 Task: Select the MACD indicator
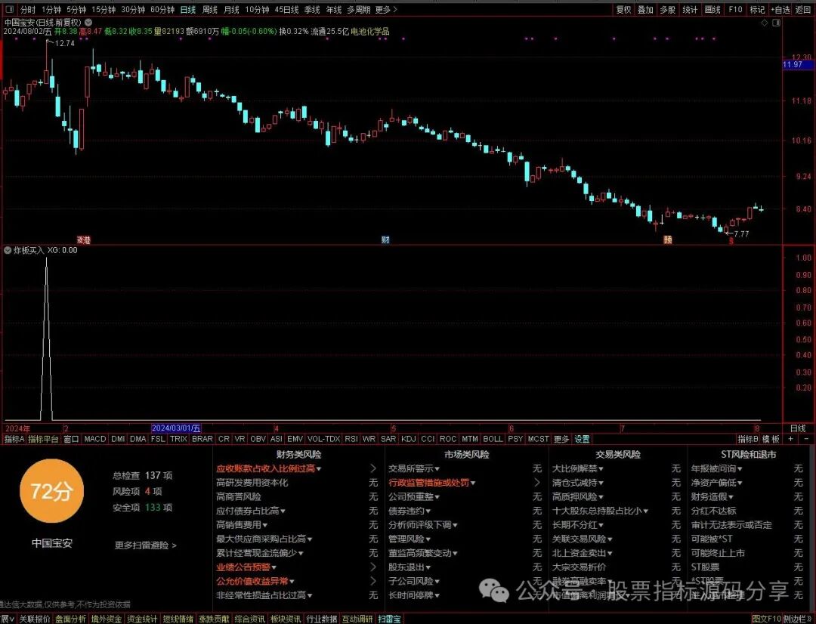(x=95, y=439)
